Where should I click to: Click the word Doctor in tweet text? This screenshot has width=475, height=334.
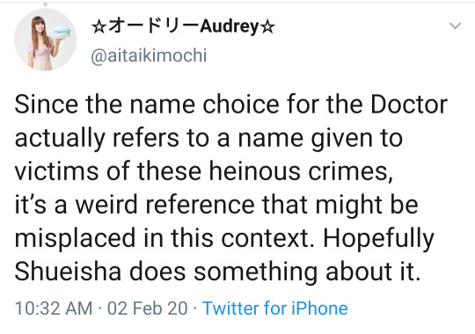pyautogui.click(x=409, y=105)
